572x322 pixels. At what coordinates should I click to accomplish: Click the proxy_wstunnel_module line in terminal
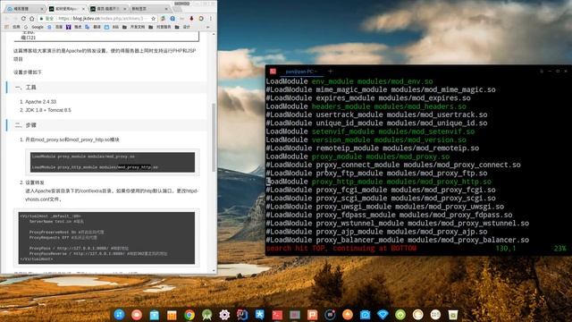[x=397, y=223]
